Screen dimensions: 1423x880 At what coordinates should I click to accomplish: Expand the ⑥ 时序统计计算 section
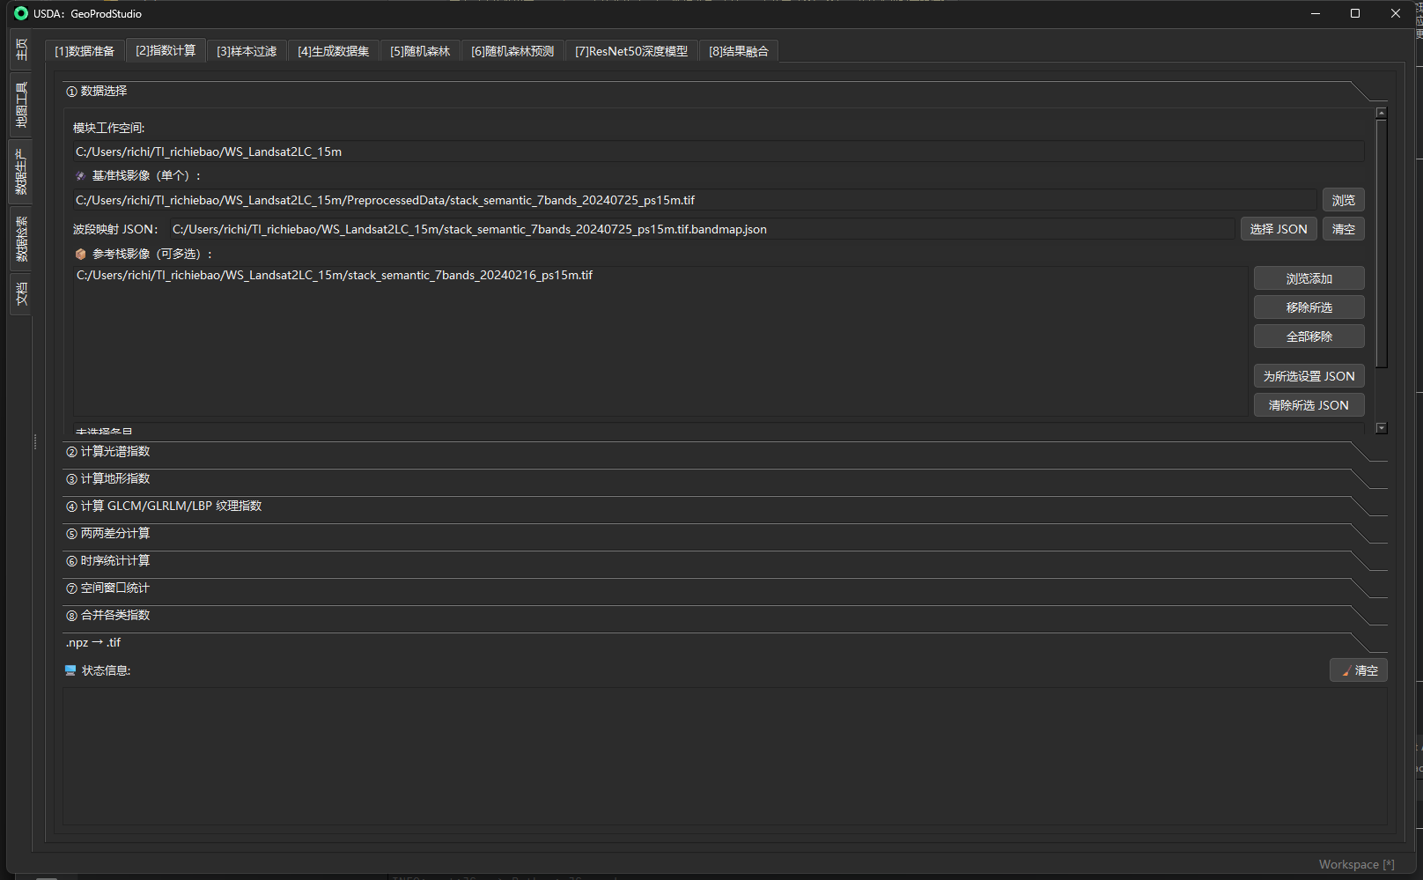point(115,561)
